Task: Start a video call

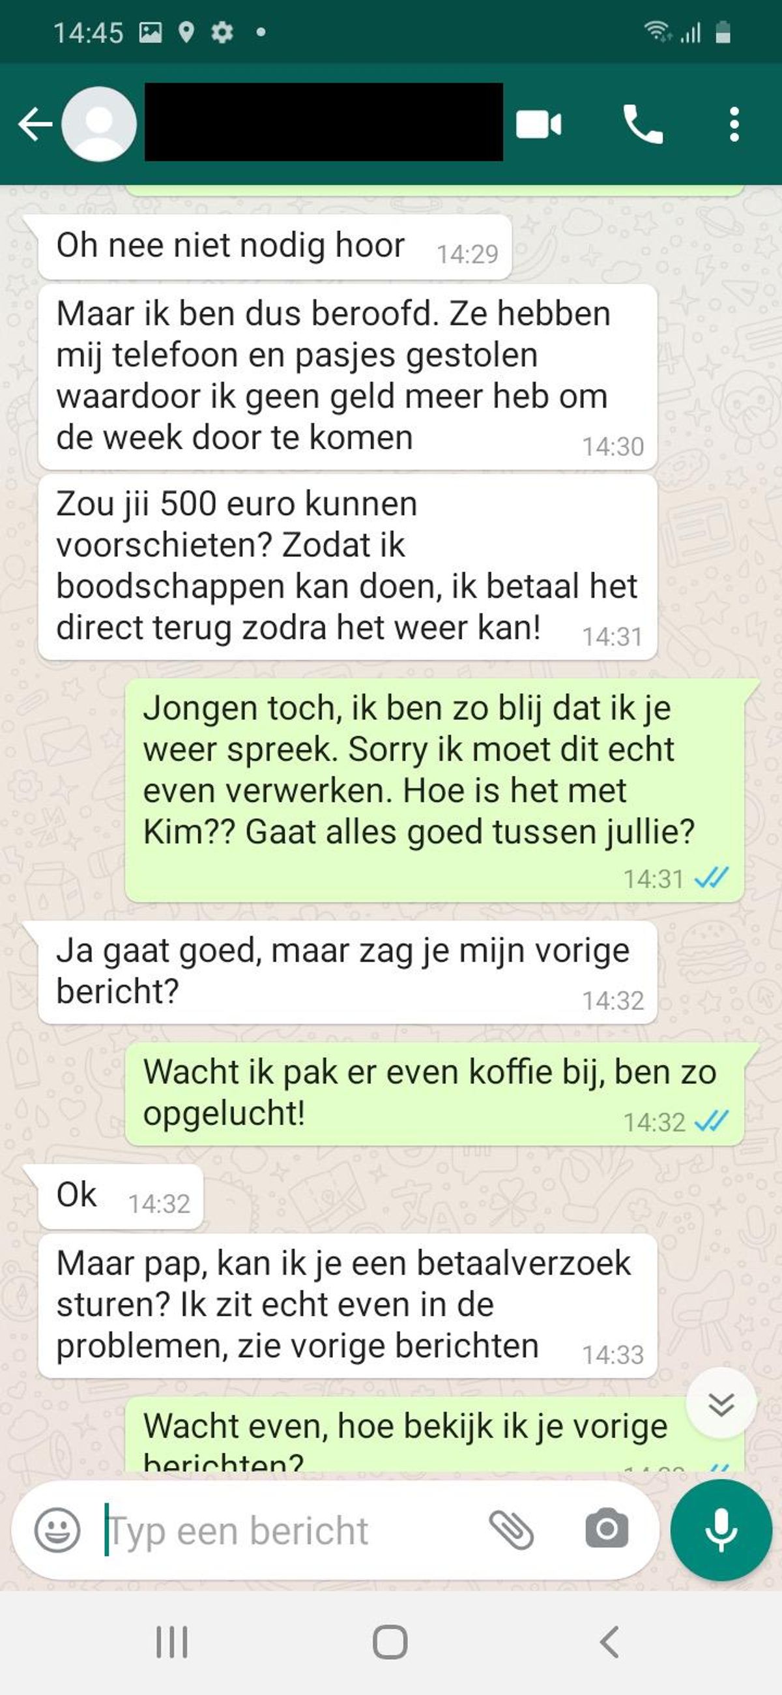Action: tap(539, 125)
